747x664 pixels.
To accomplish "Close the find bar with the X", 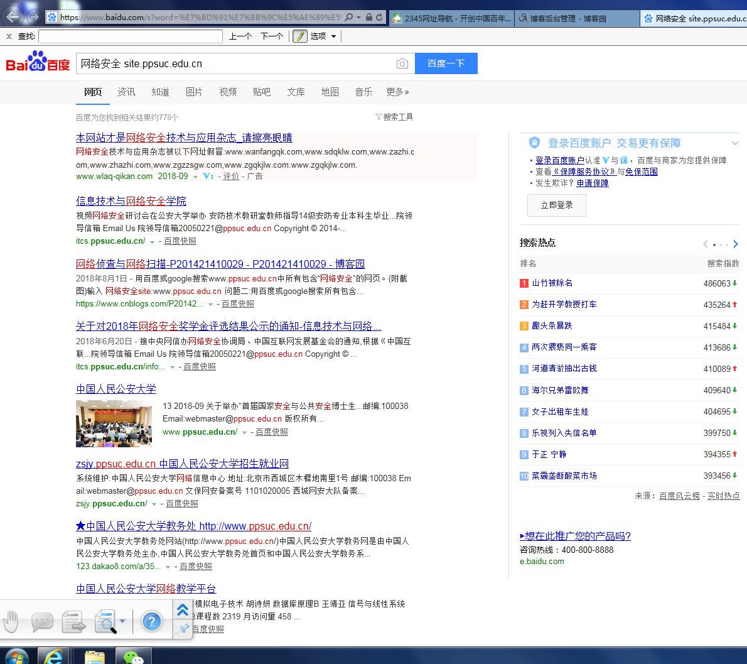I will [x=9, y=36].
